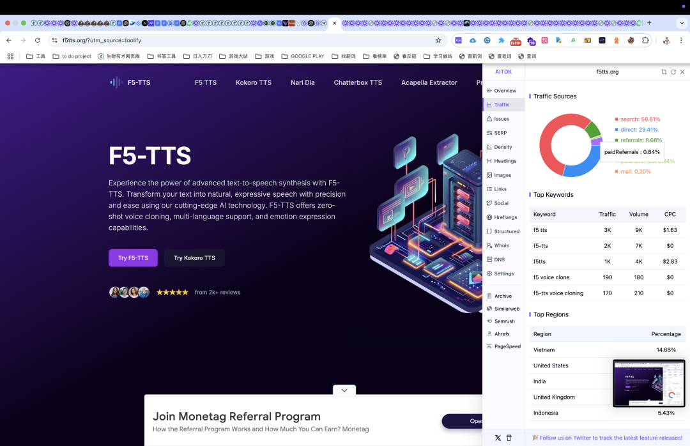Close the AITDK panel with the X icon
690x446 pixels.
coord(682,72)
